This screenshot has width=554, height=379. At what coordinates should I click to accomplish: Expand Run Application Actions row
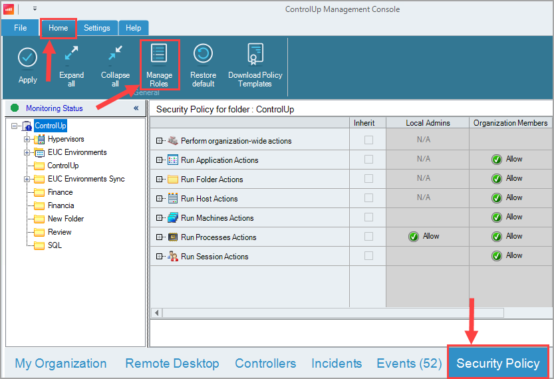160,160
